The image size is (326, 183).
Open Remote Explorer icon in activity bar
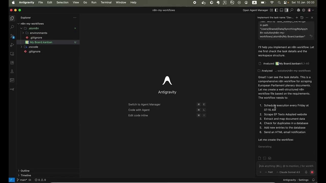click(12, 54)
